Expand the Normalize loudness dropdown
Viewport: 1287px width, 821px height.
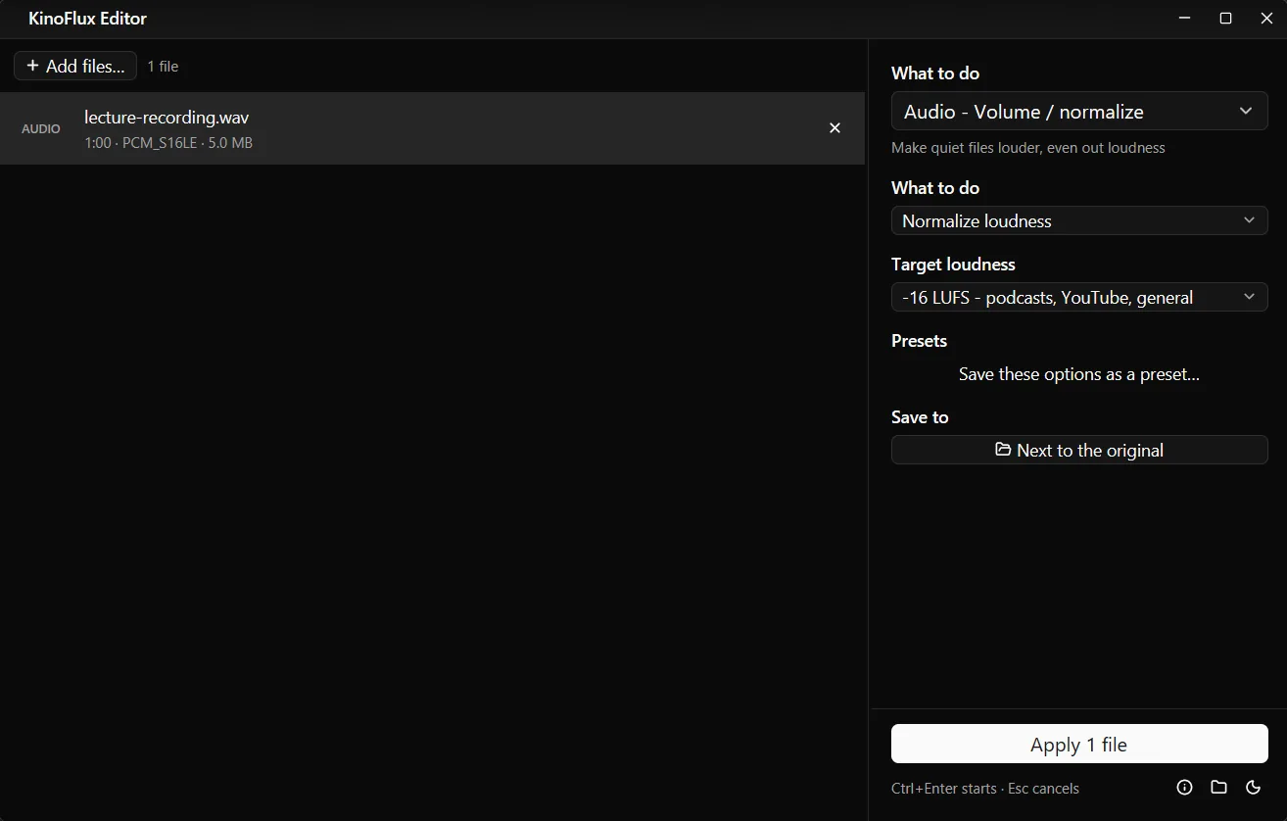click(1079, 221)
